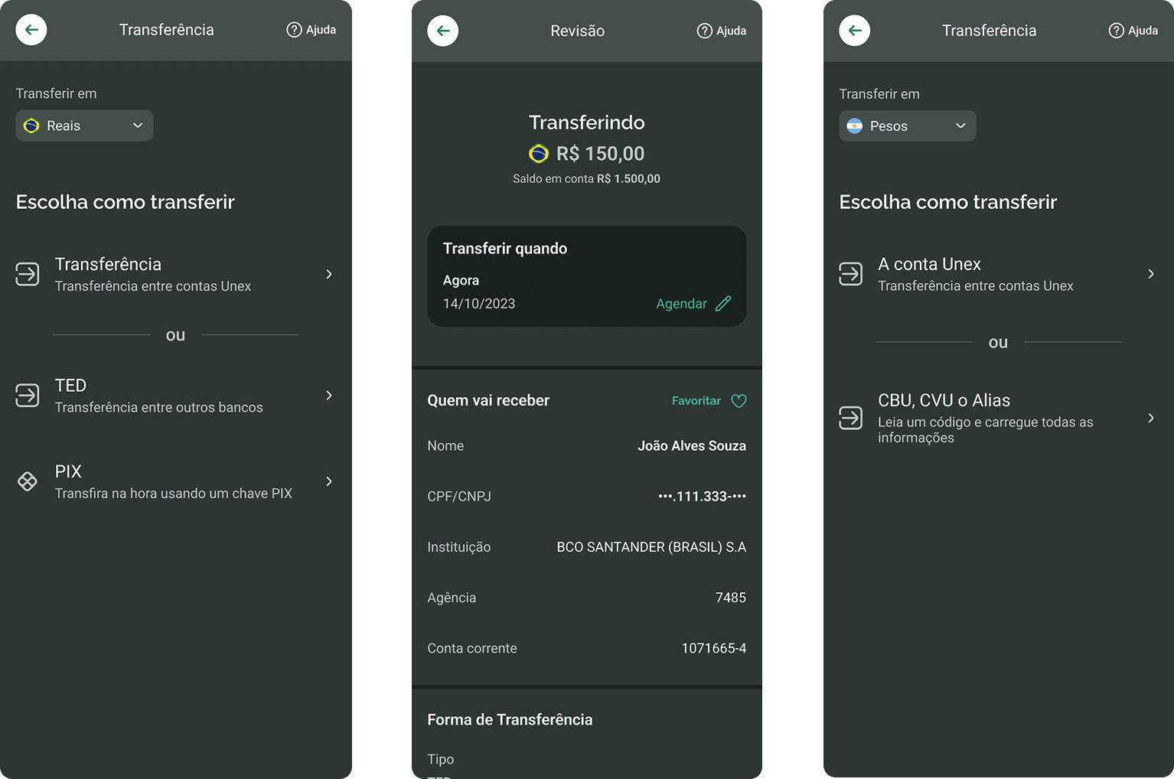1174x779 pixels.
Task: Click the pencil edit icon beside Agendar
Action: coord(723,304)
